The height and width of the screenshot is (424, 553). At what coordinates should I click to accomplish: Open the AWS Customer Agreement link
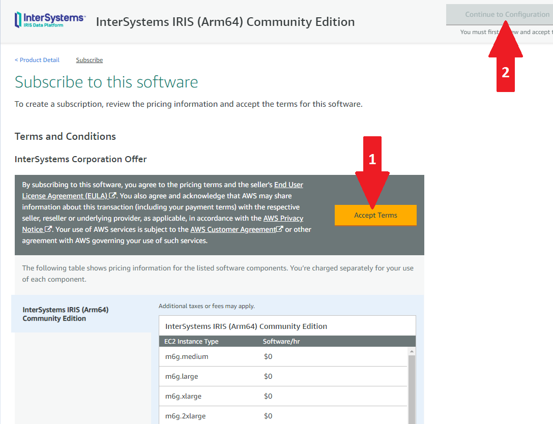click(233, 229)
